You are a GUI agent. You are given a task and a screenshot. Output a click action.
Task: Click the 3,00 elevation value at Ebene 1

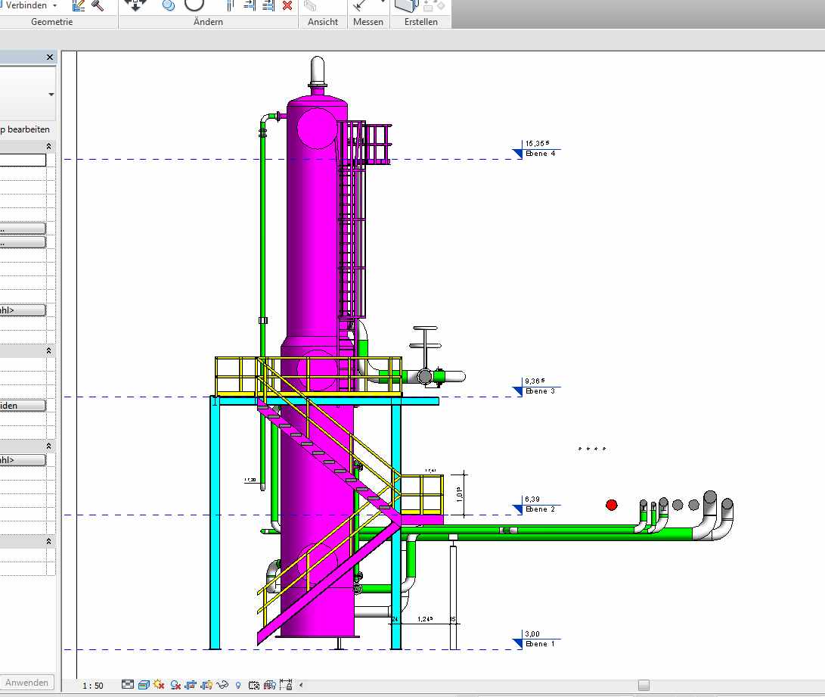pos(532,634)
